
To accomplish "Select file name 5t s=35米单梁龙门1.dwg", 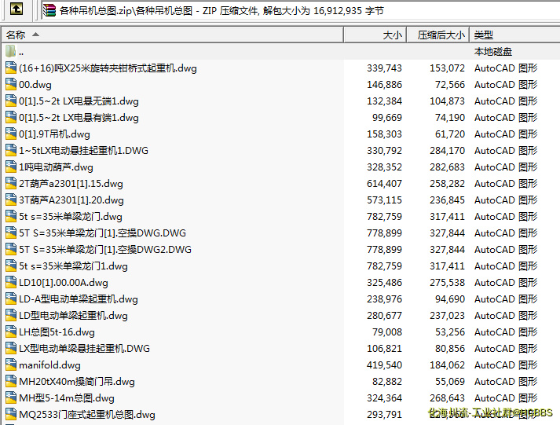I will click(x=73, y=266).
